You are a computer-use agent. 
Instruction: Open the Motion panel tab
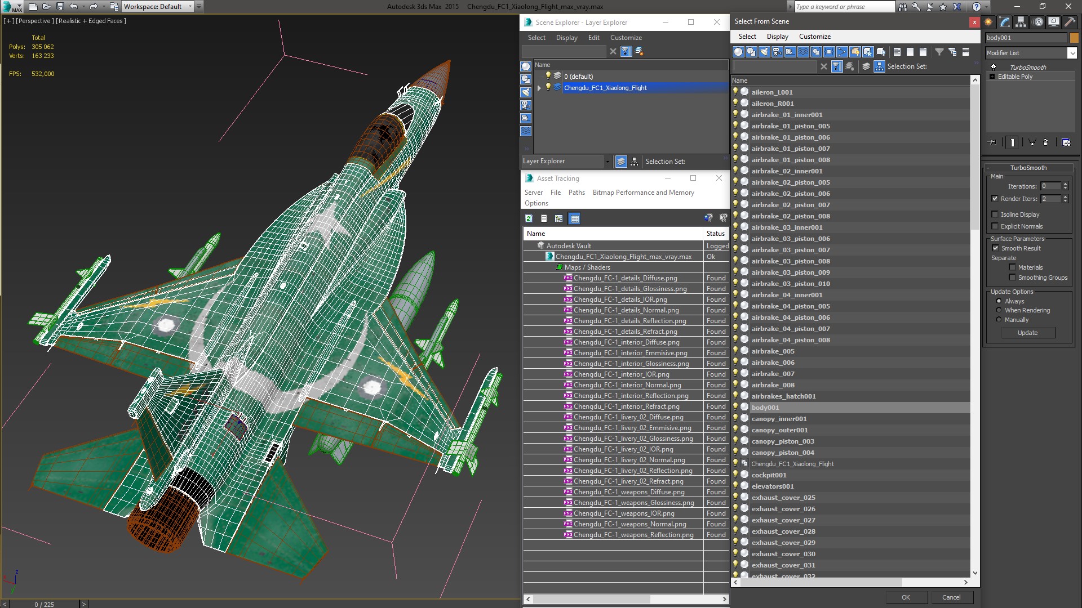click(x=1038, y=22)
